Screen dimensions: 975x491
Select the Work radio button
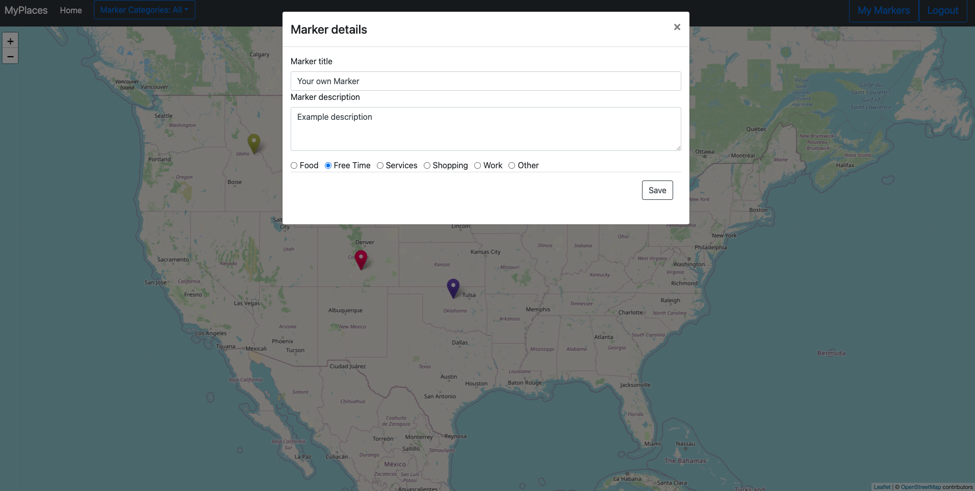coord(478,166)
